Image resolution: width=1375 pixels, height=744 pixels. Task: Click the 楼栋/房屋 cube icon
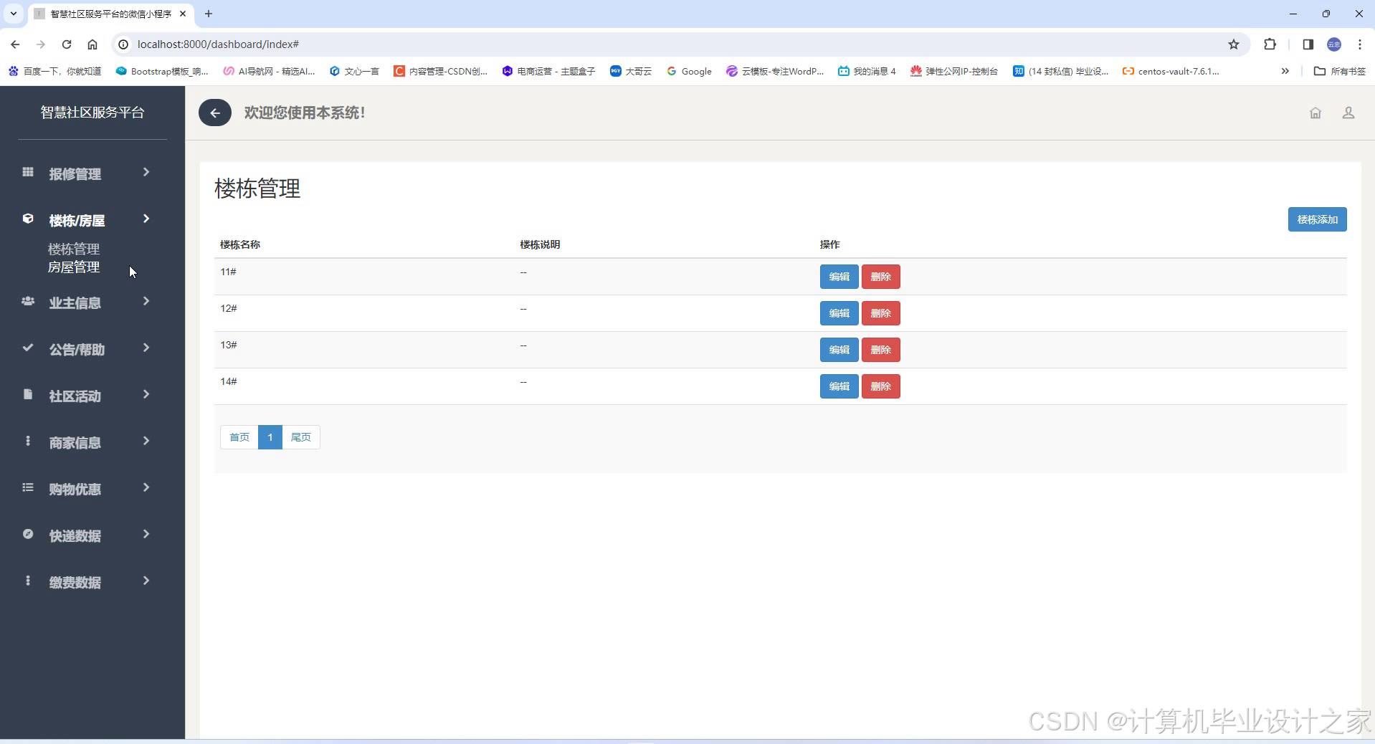(x=28, y=219)
